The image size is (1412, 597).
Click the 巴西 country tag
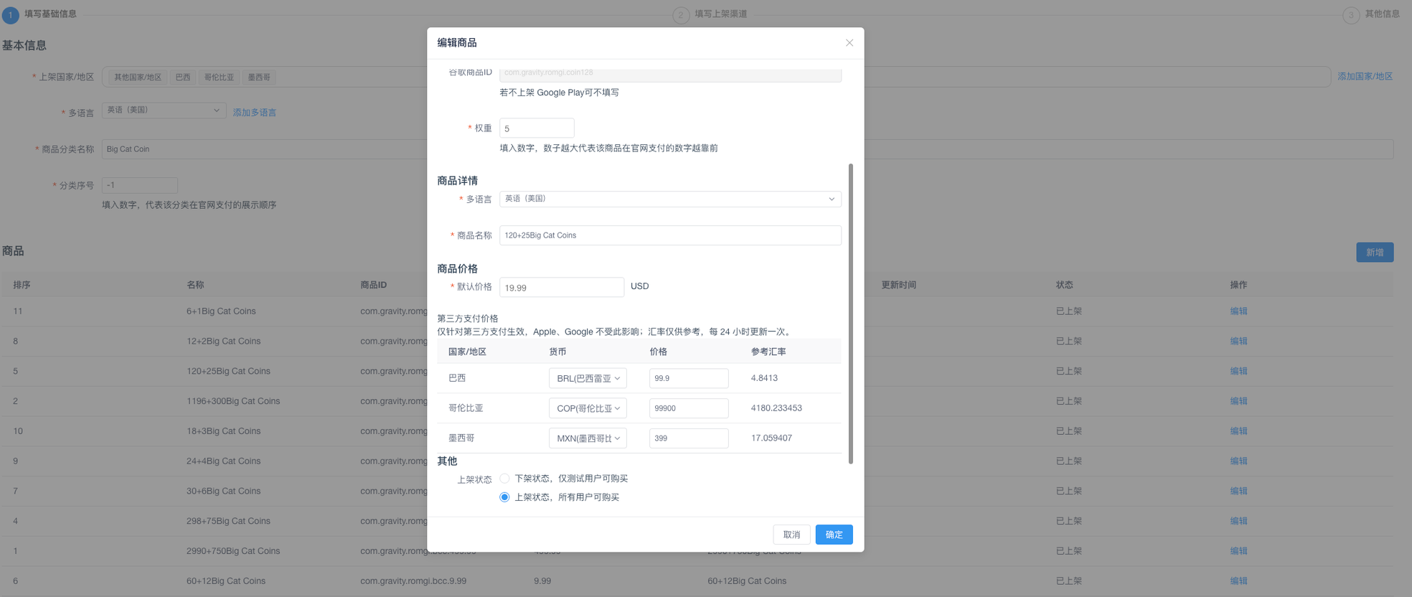pos(183,77)
